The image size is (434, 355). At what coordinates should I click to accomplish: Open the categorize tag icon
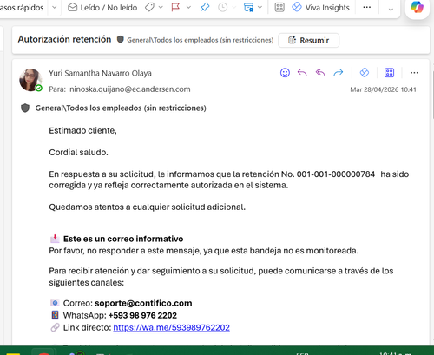click(x=149, y=7)
